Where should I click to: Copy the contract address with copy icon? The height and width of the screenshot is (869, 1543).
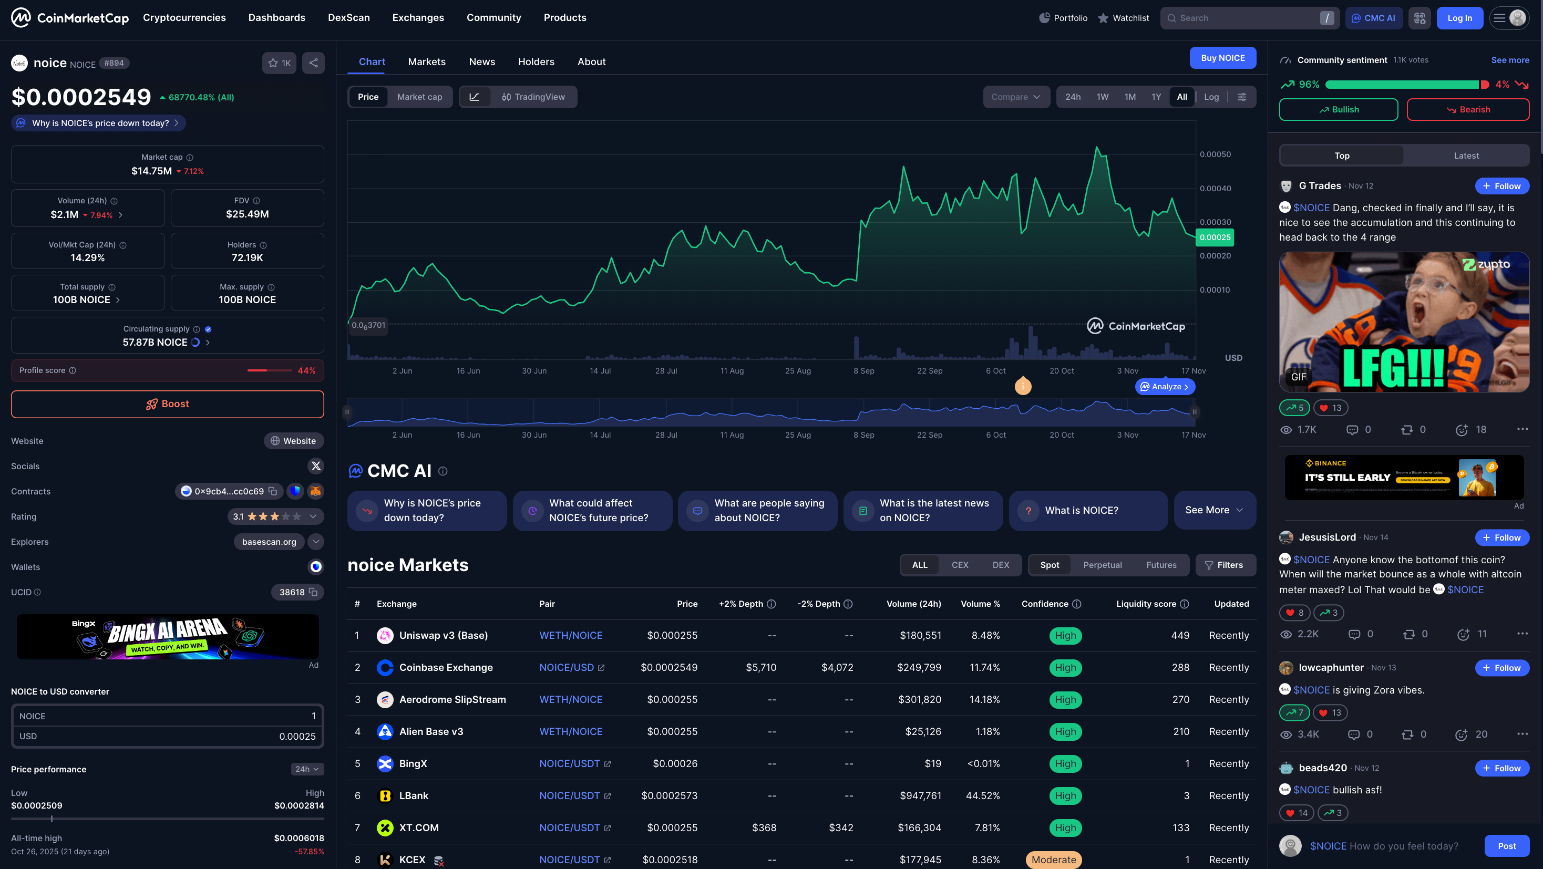click(273, 491)
